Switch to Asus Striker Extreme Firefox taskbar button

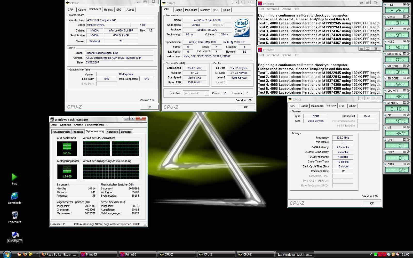59,254
